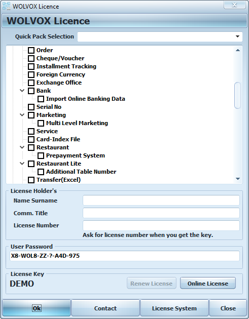Collapse the Bank tree node

22,91
